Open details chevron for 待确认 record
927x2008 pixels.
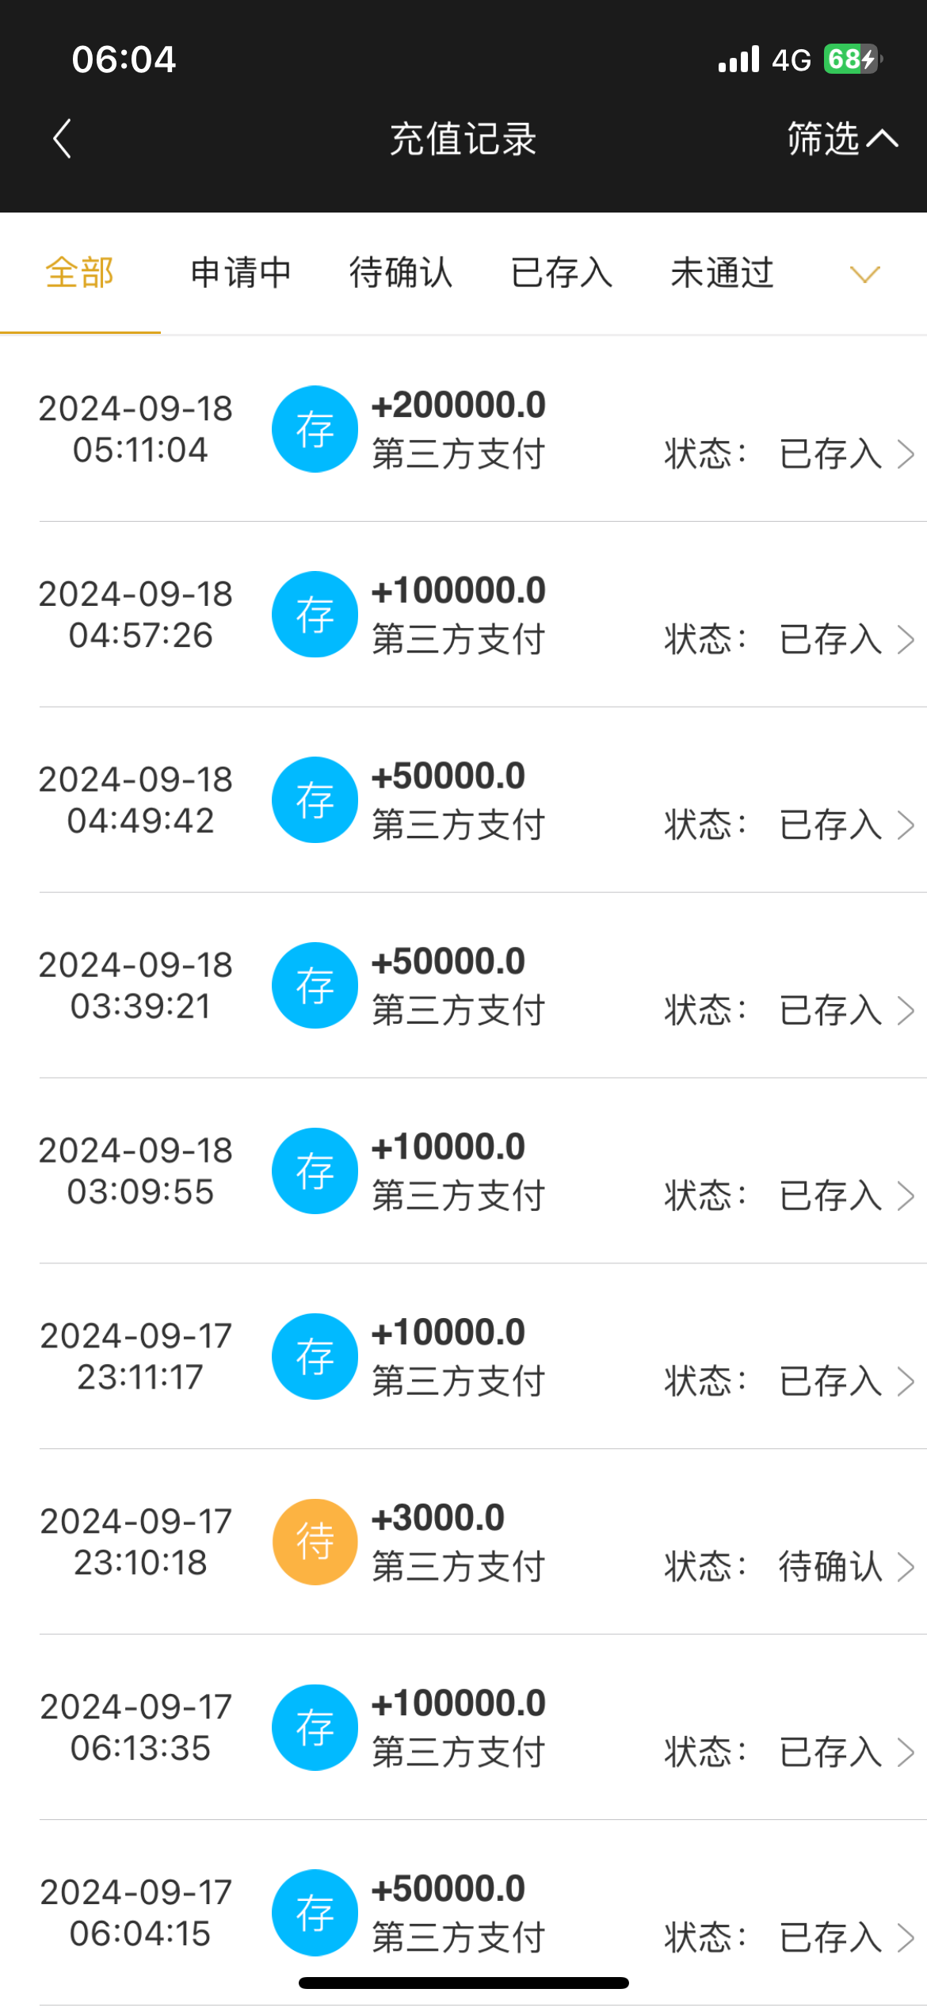906,1567
